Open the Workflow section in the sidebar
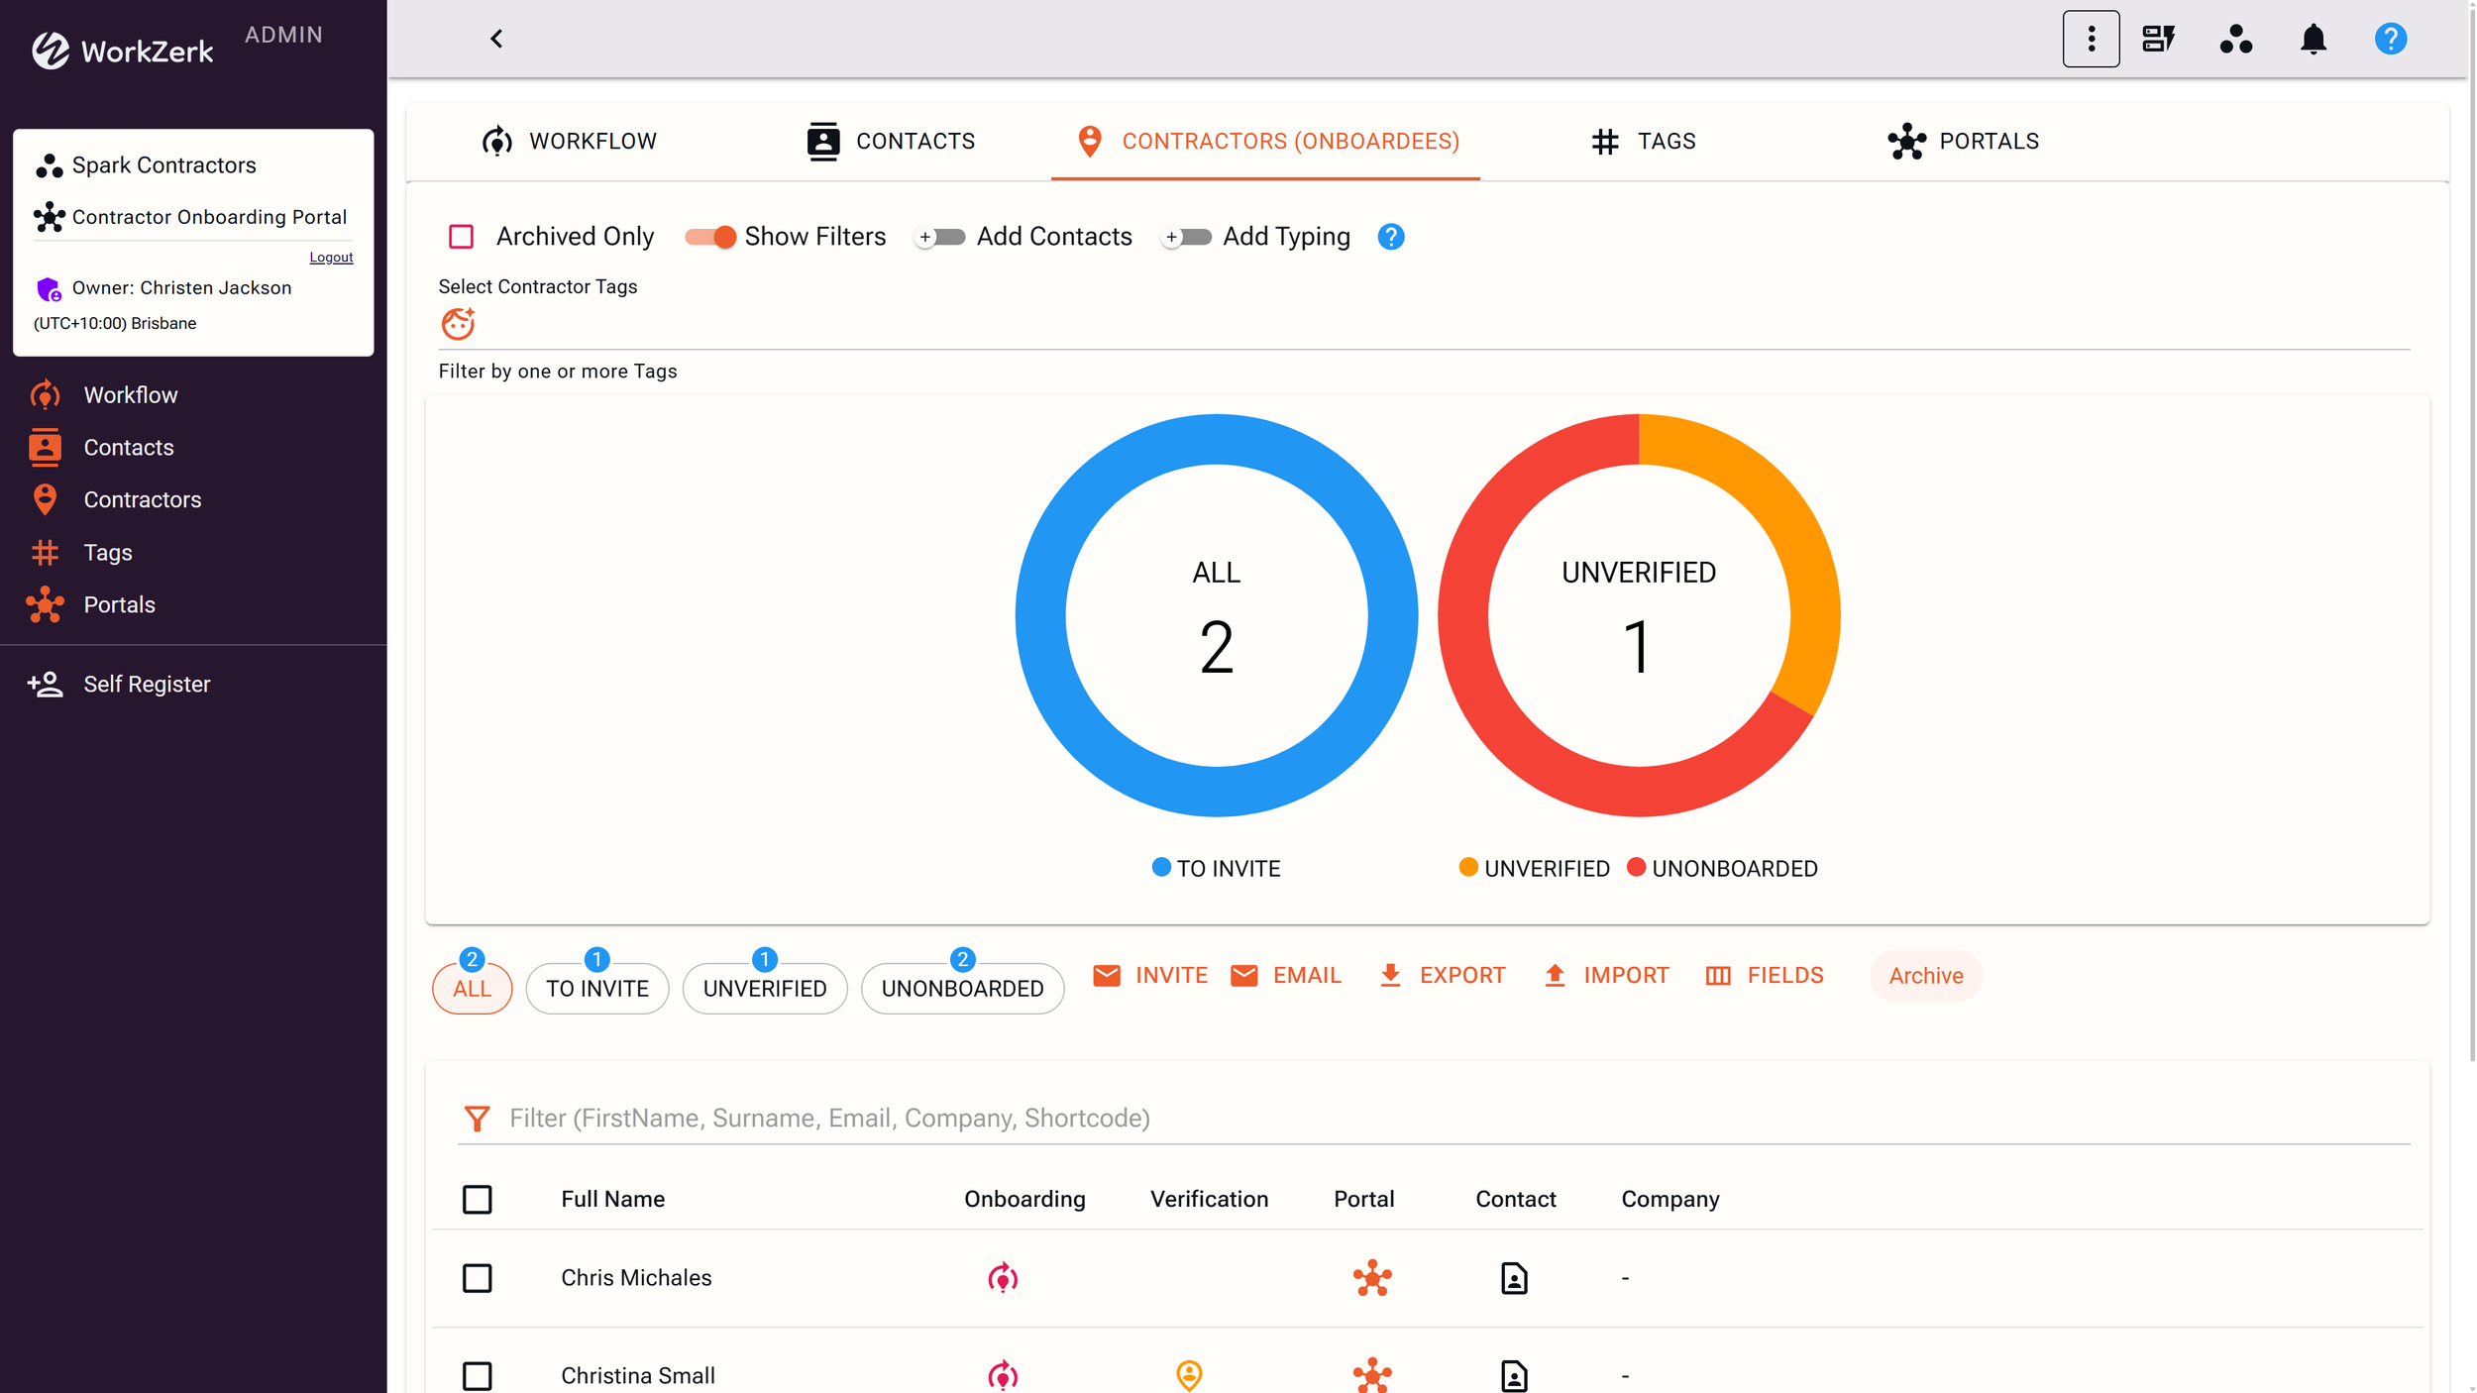The image size is (2477, 1393). coord(130,394)
